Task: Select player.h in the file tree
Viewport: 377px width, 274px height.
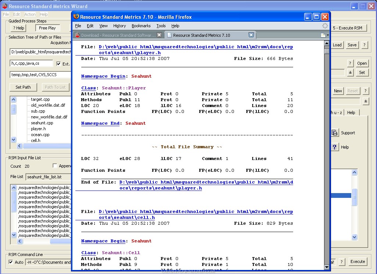Action: pos(38,129)
